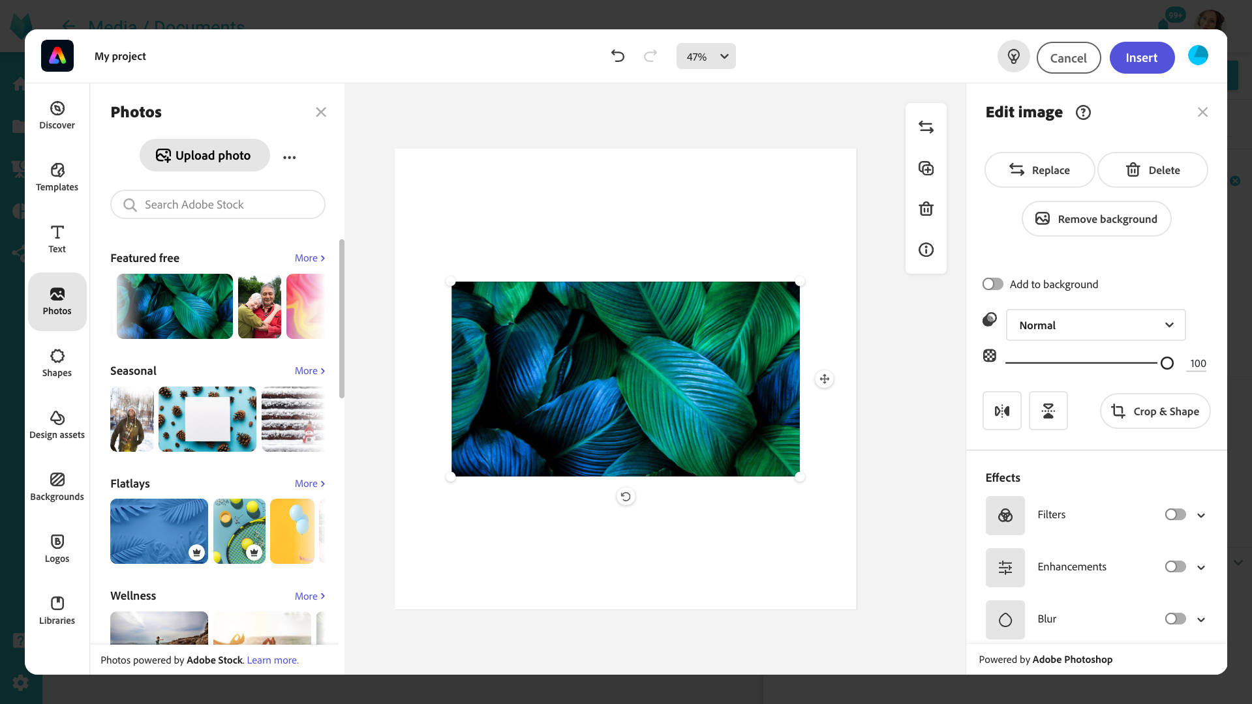The width and height of the screenshot is (1252, 704).
Task: Turn on the Filters effect
Action: (x=1176, y=515)
